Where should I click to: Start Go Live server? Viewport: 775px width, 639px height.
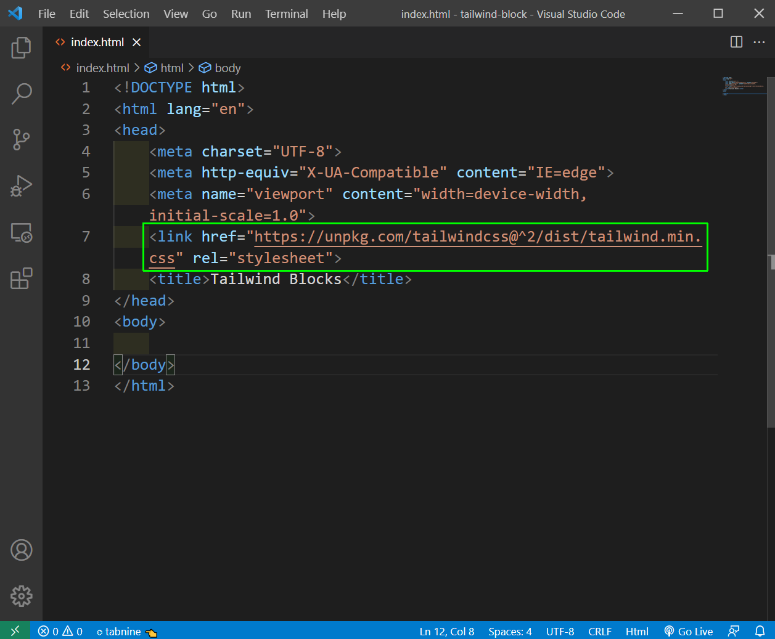(x=688, y=631)
